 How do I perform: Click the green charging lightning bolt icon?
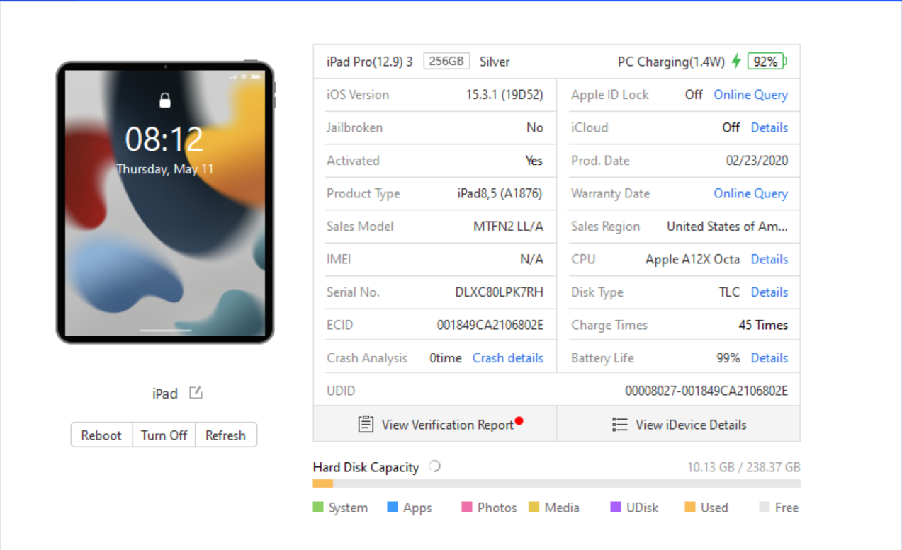(735, 61)
